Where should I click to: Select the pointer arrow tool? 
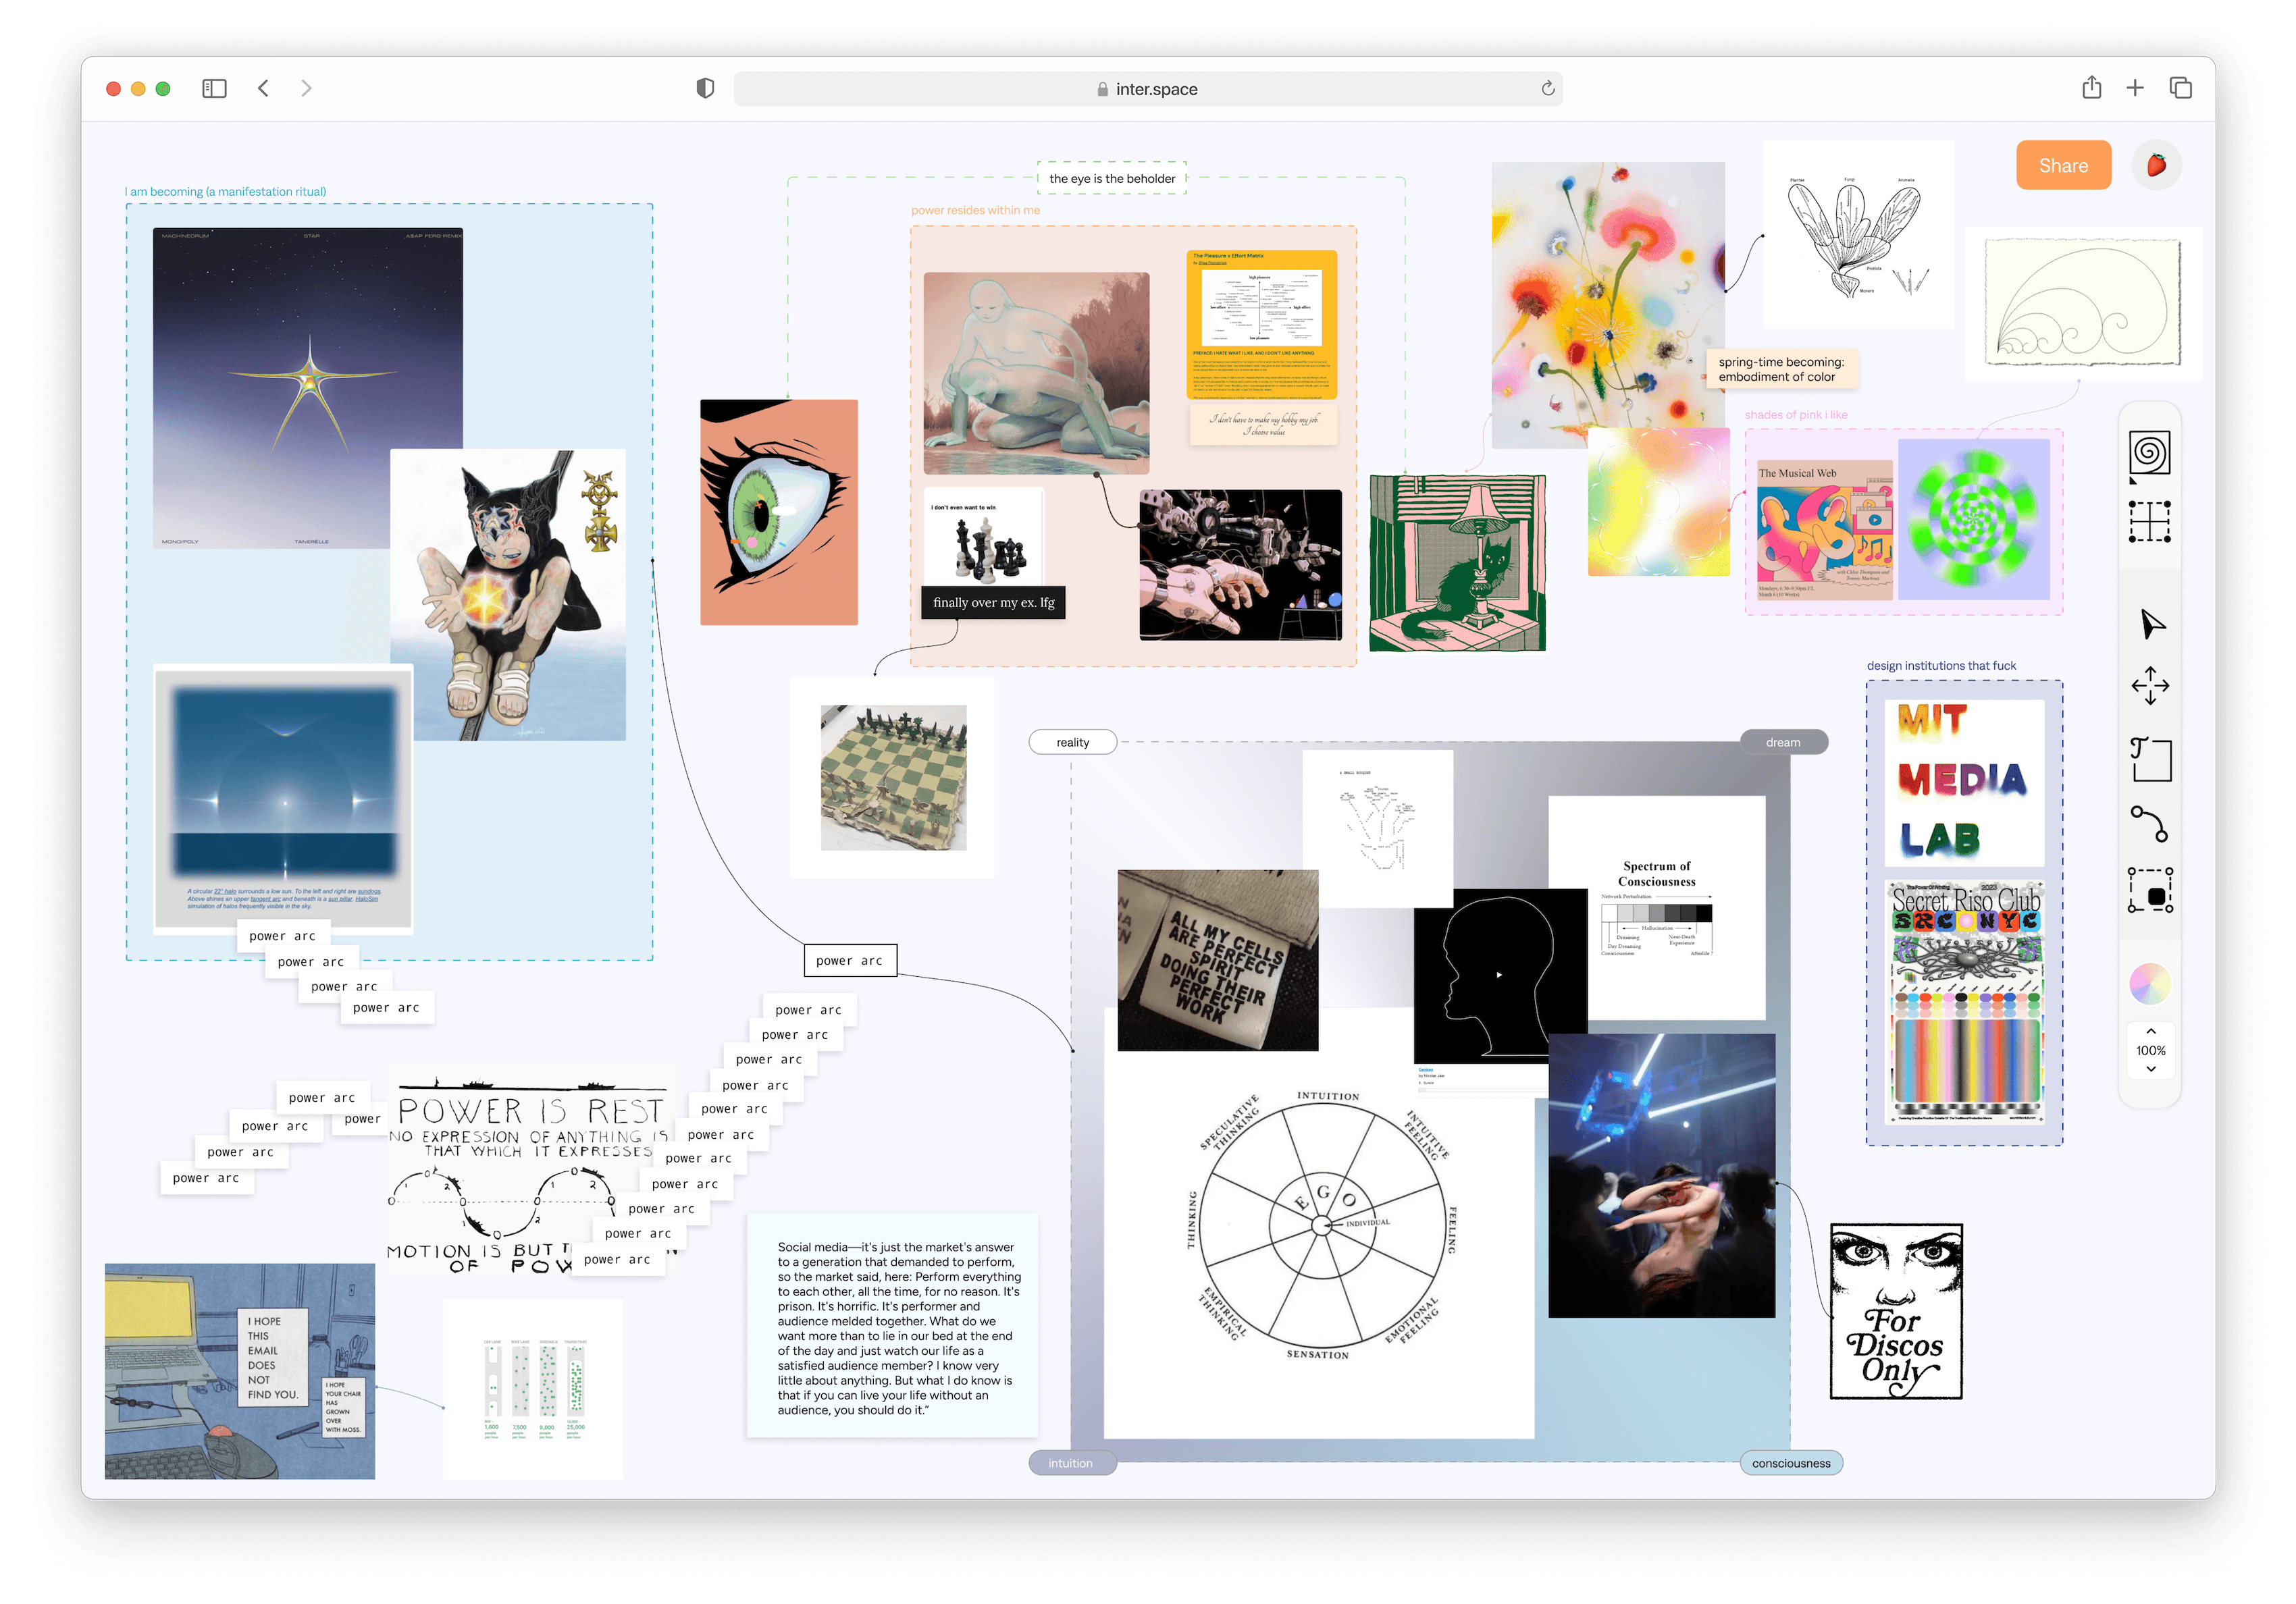(x=2151, y=625)
